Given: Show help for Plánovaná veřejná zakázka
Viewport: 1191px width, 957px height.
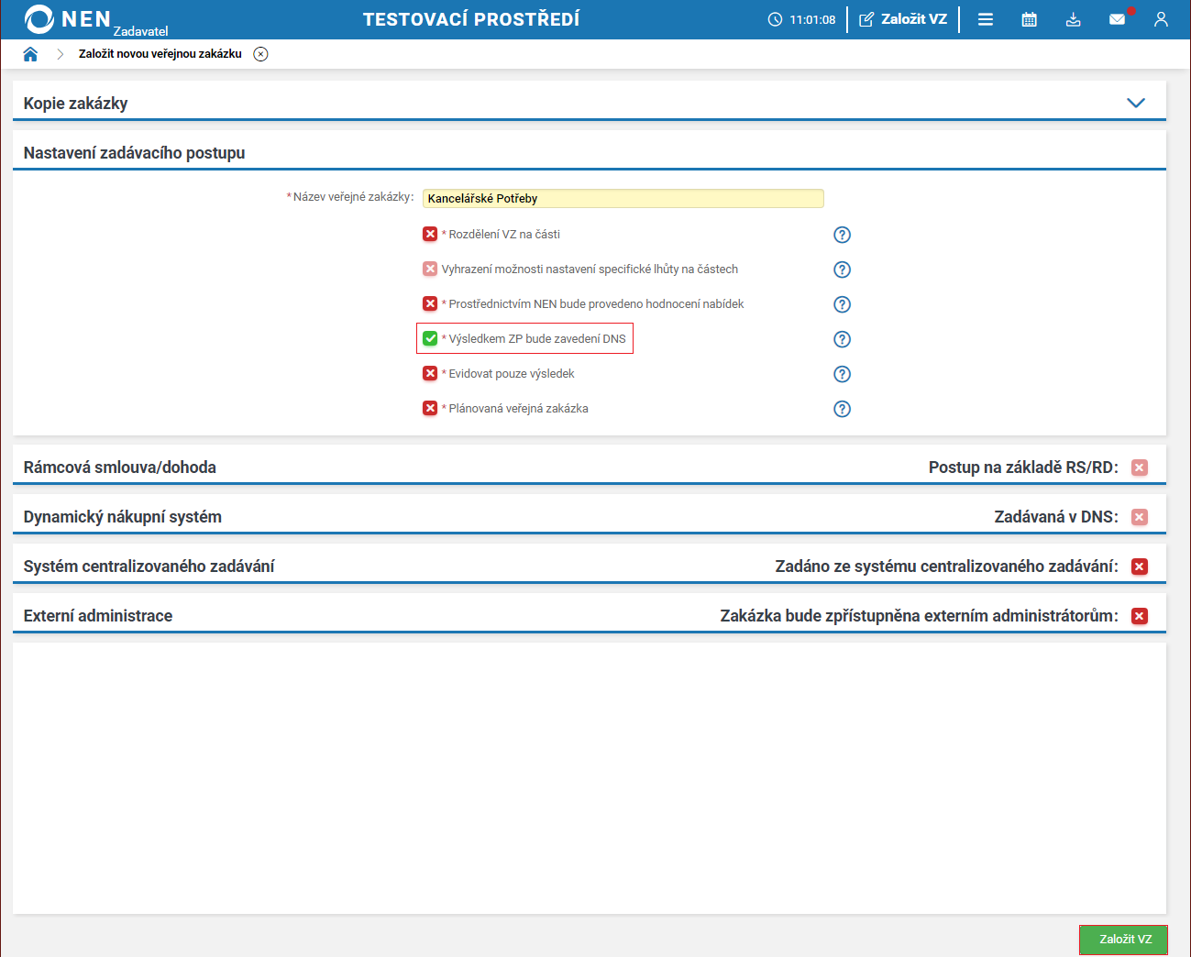Looking at the screenshot, I should (x=842, y=409).
